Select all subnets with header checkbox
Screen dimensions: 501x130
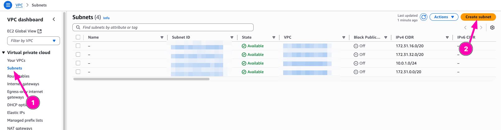78,37
